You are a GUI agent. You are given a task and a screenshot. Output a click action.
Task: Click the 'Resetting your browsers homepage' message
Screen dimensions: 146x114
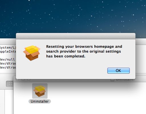pyautogui.click(x=84, y=51)
